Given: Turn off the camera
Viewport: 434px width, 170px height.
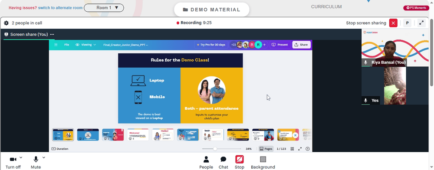Looking at the screenshot, I should [x=13, y=163].
